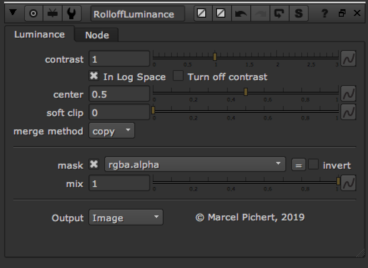The image size is (368, 268).
Task: Open the animation menu for soft clip
Action: (x=348, y=112)
